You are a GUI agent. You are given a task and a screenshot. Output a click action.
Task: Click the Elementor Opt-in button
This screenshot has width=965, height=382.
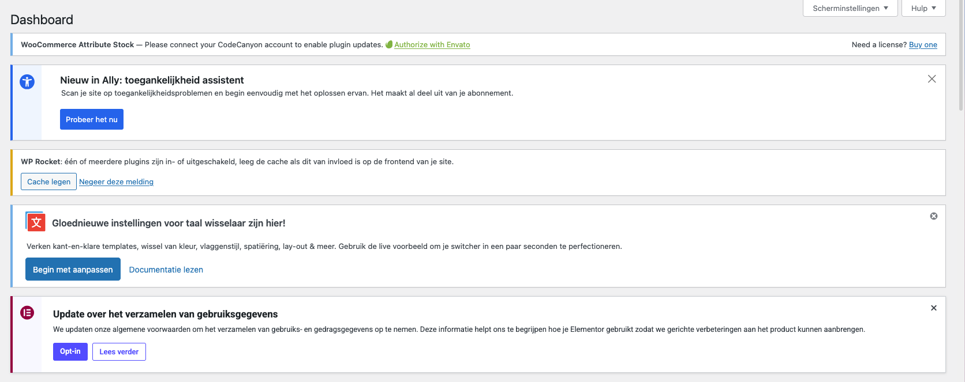[70, 351]
